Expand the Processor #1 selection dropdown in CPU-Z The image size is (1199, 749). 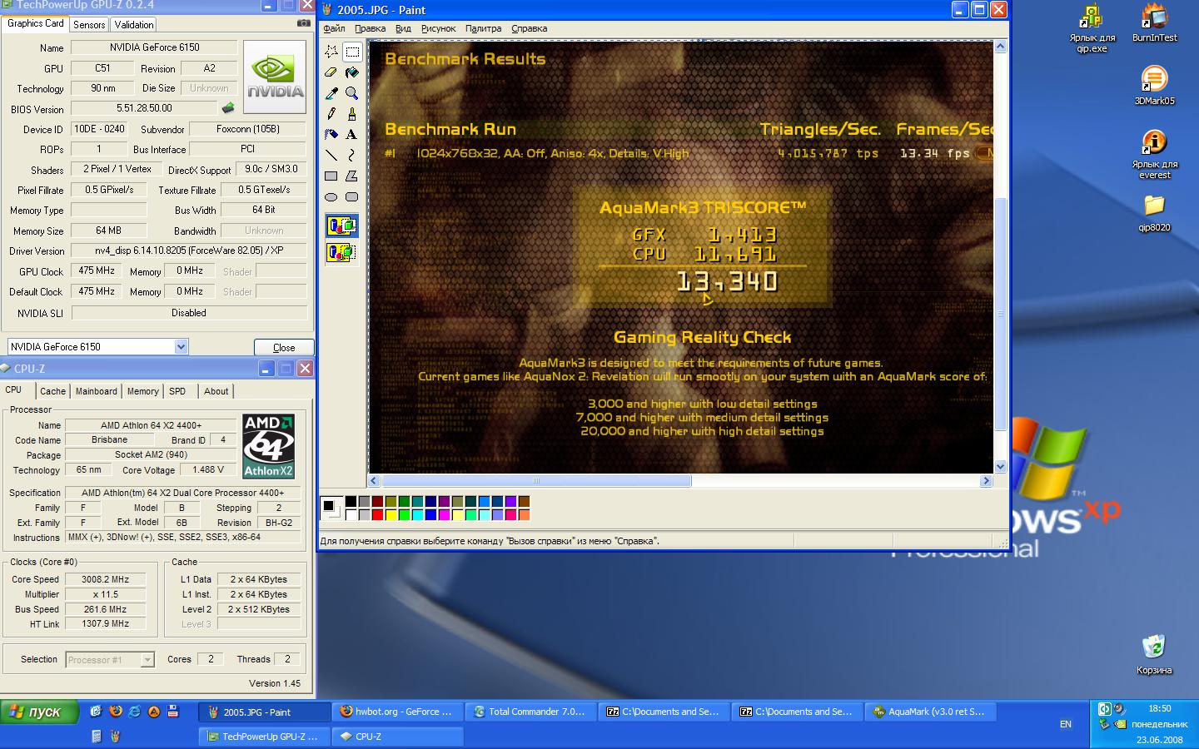pyautogui.click(x=147, y=660)
